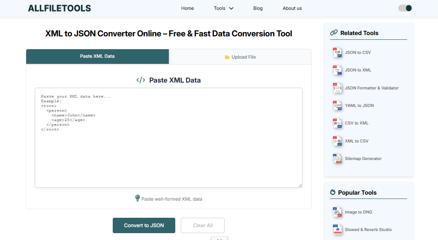Click the Image to DNG icon
The image size is (438, 240).
coord(337,212)
